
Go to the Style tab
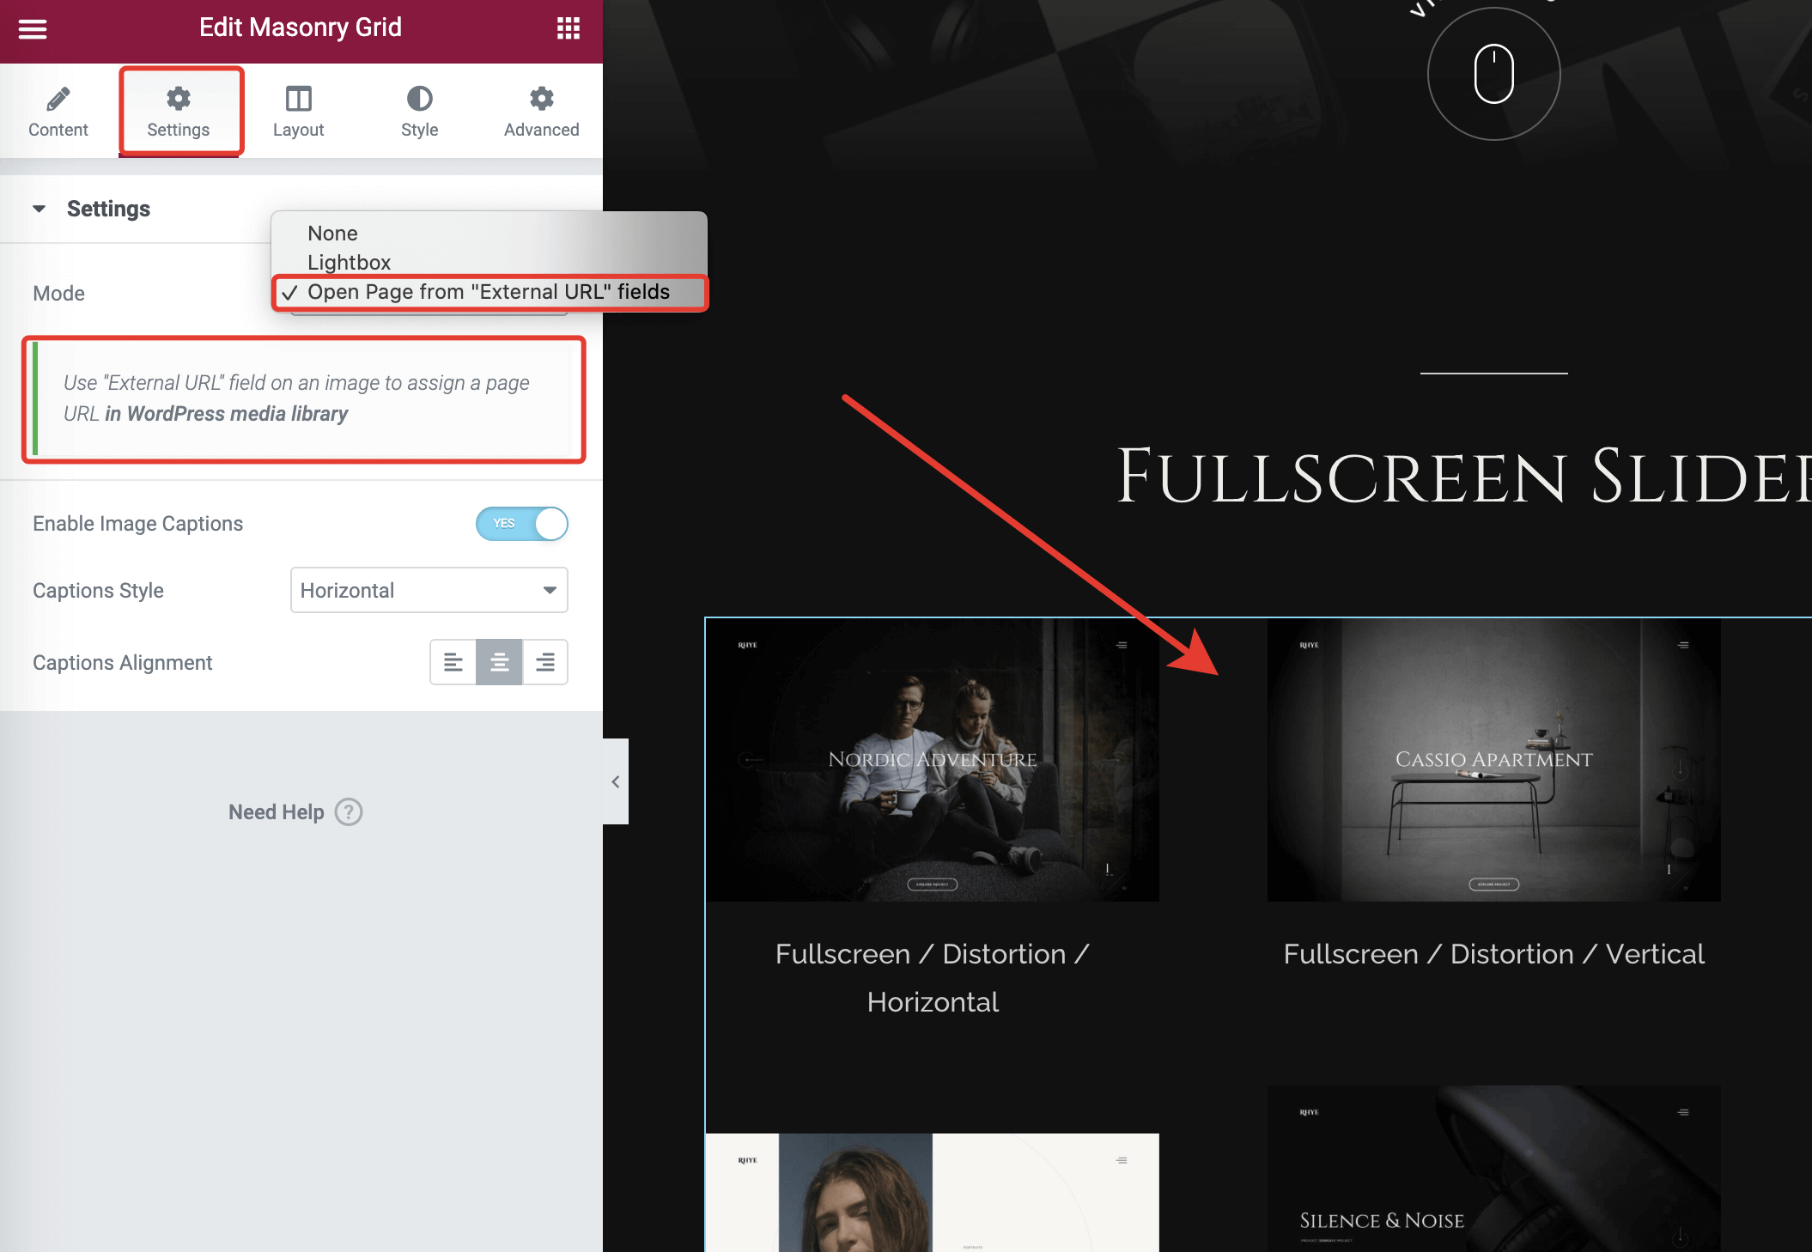pyautogui.click(x=419, y=112)
